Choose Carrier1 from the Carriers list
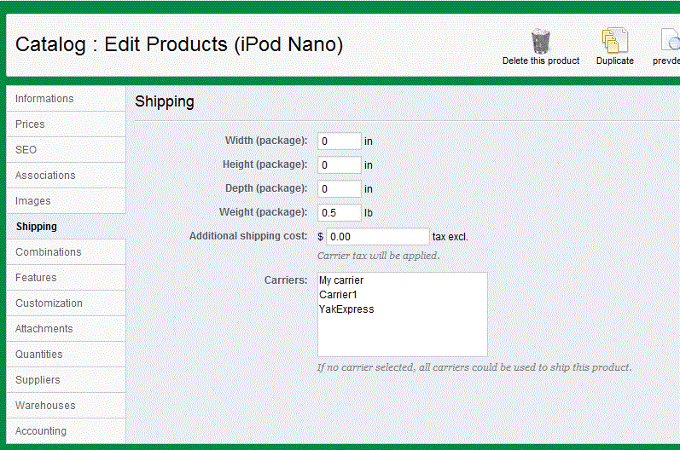The width and height of the screenshot is (680, 450). coord(337,295)
